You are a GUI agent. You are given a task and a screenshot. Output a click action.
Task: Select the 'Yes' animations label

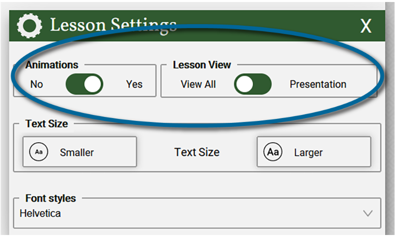pos(134,84)
